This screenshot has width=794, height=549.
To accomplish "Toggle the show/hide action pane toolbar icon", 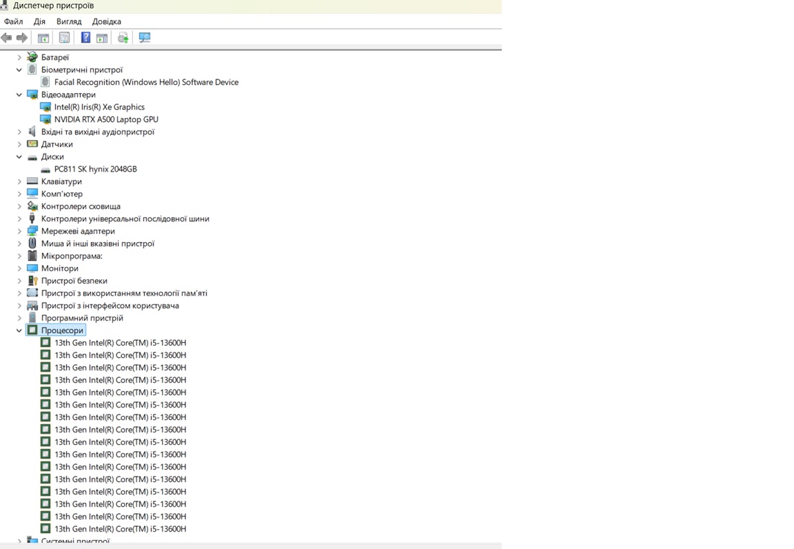I will click(x=102, y=37).
